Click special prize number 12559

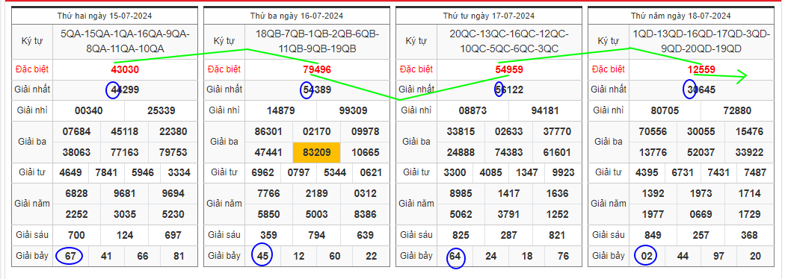(701, 70)
